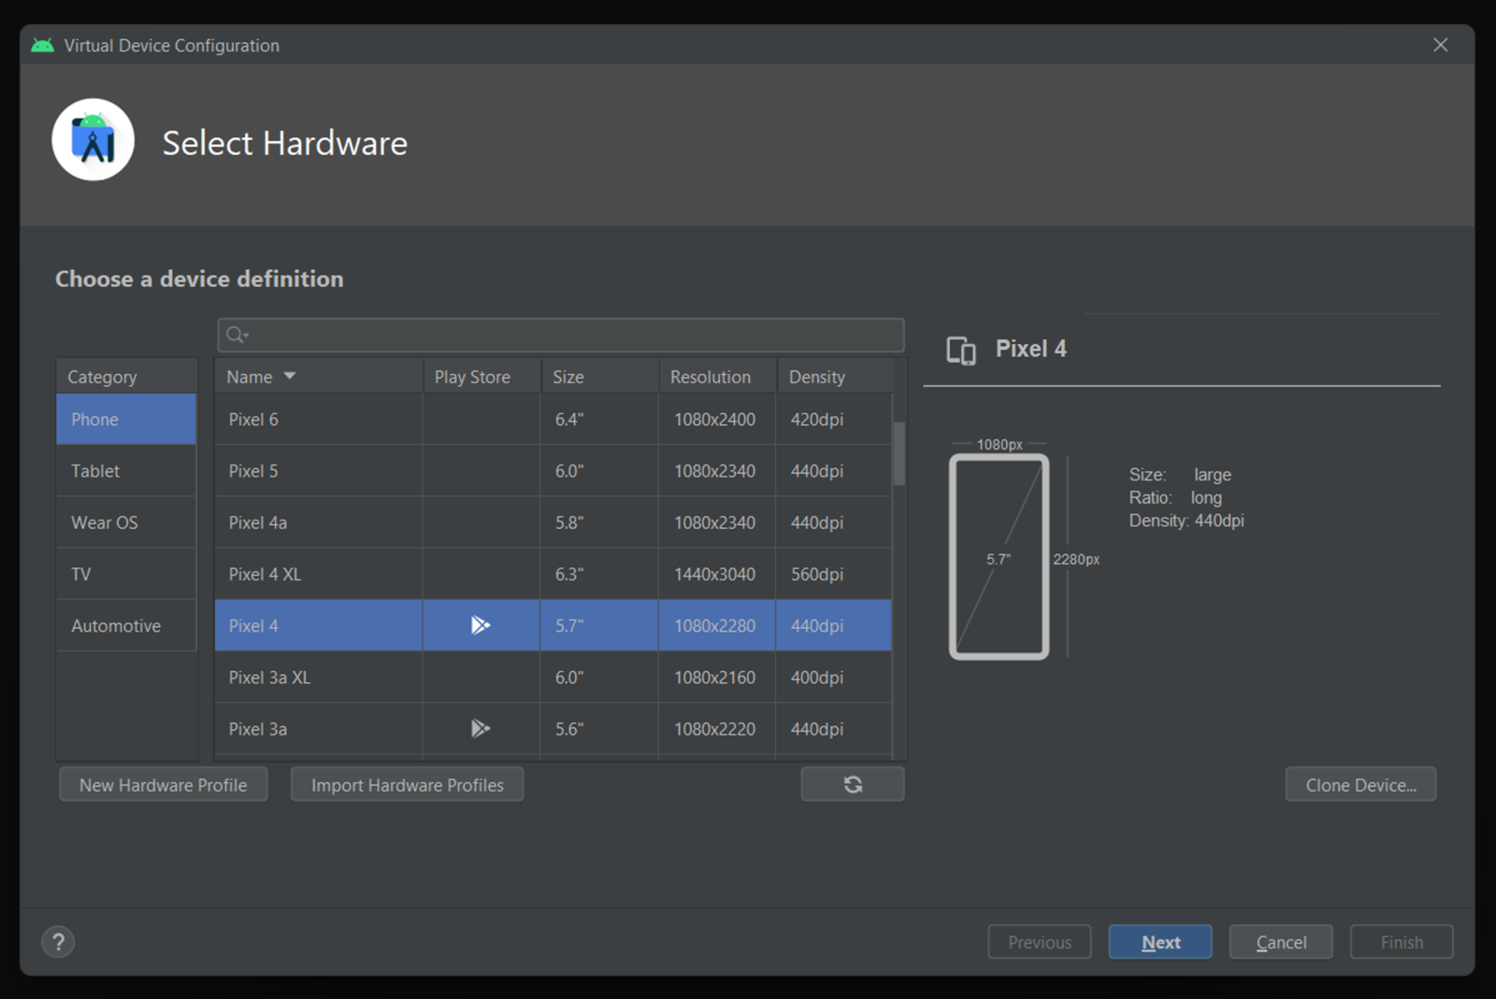This screenshot has width=1496, height=999.
Task: Close the Virtual Device Configuration dialog
Action: [x=1441, y=45]
